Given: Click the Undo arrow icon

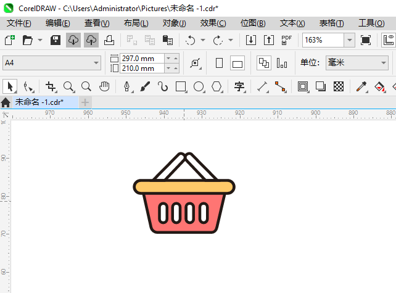Looking at the screenshot, I should 191,40.
